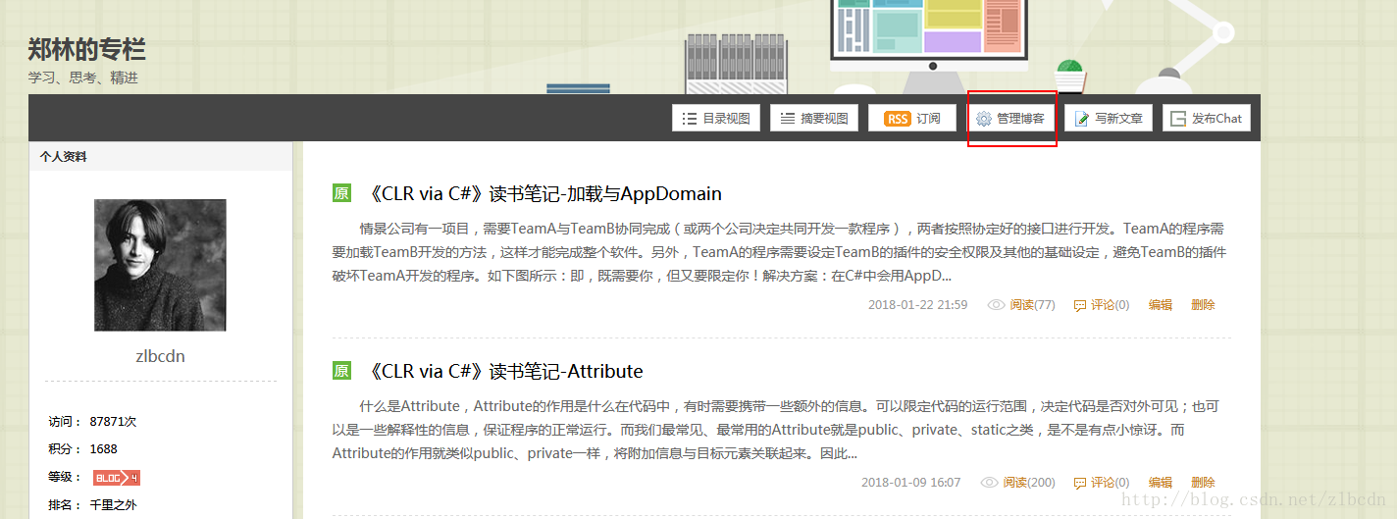
Task: Click 编辑 on the Attribute post
Action: [1161, 483]
